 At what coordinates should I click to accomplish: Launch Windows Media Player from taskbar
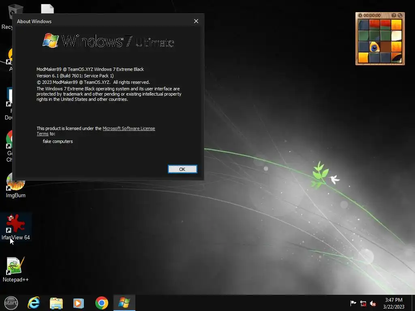click(x=78, y=303)
